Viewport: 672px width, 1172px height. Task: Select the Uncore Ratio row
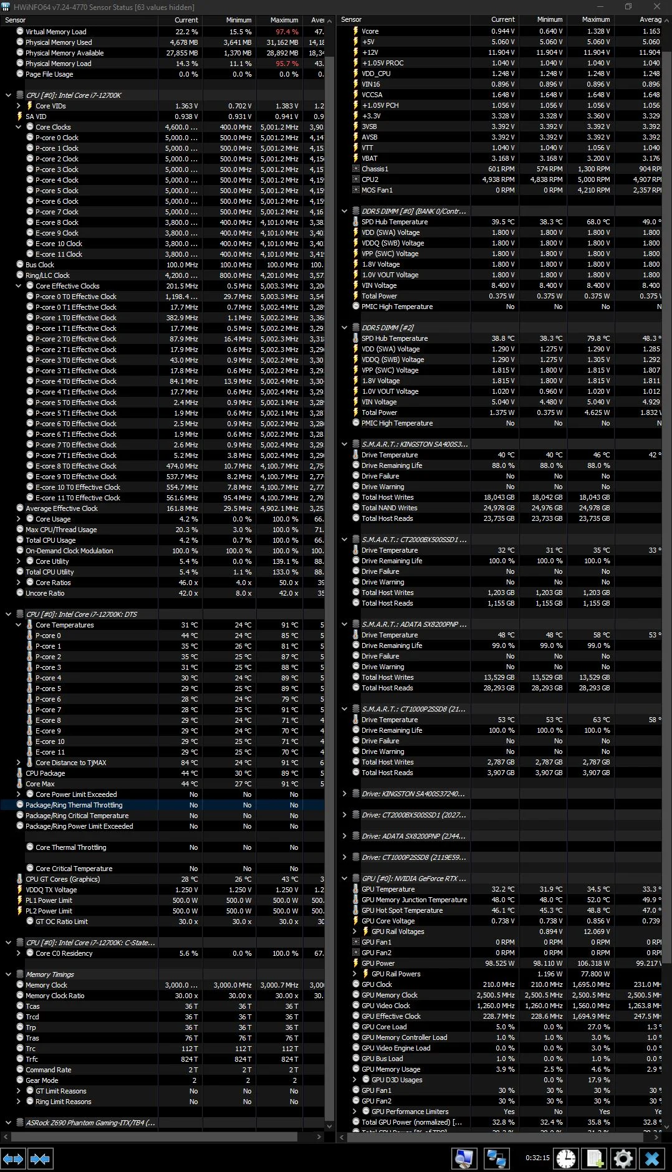coord(162,593)
